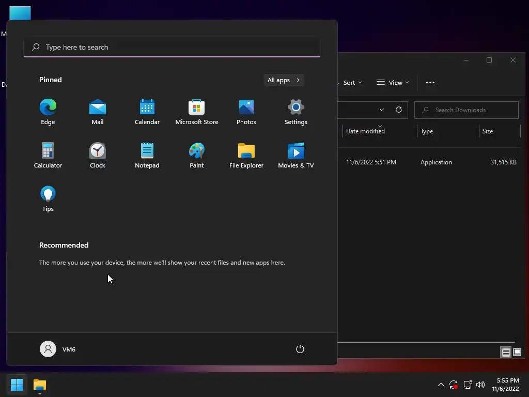Show hidden tray icons chevron
This screenshot has width=529, height=397.
pos(441,385)
